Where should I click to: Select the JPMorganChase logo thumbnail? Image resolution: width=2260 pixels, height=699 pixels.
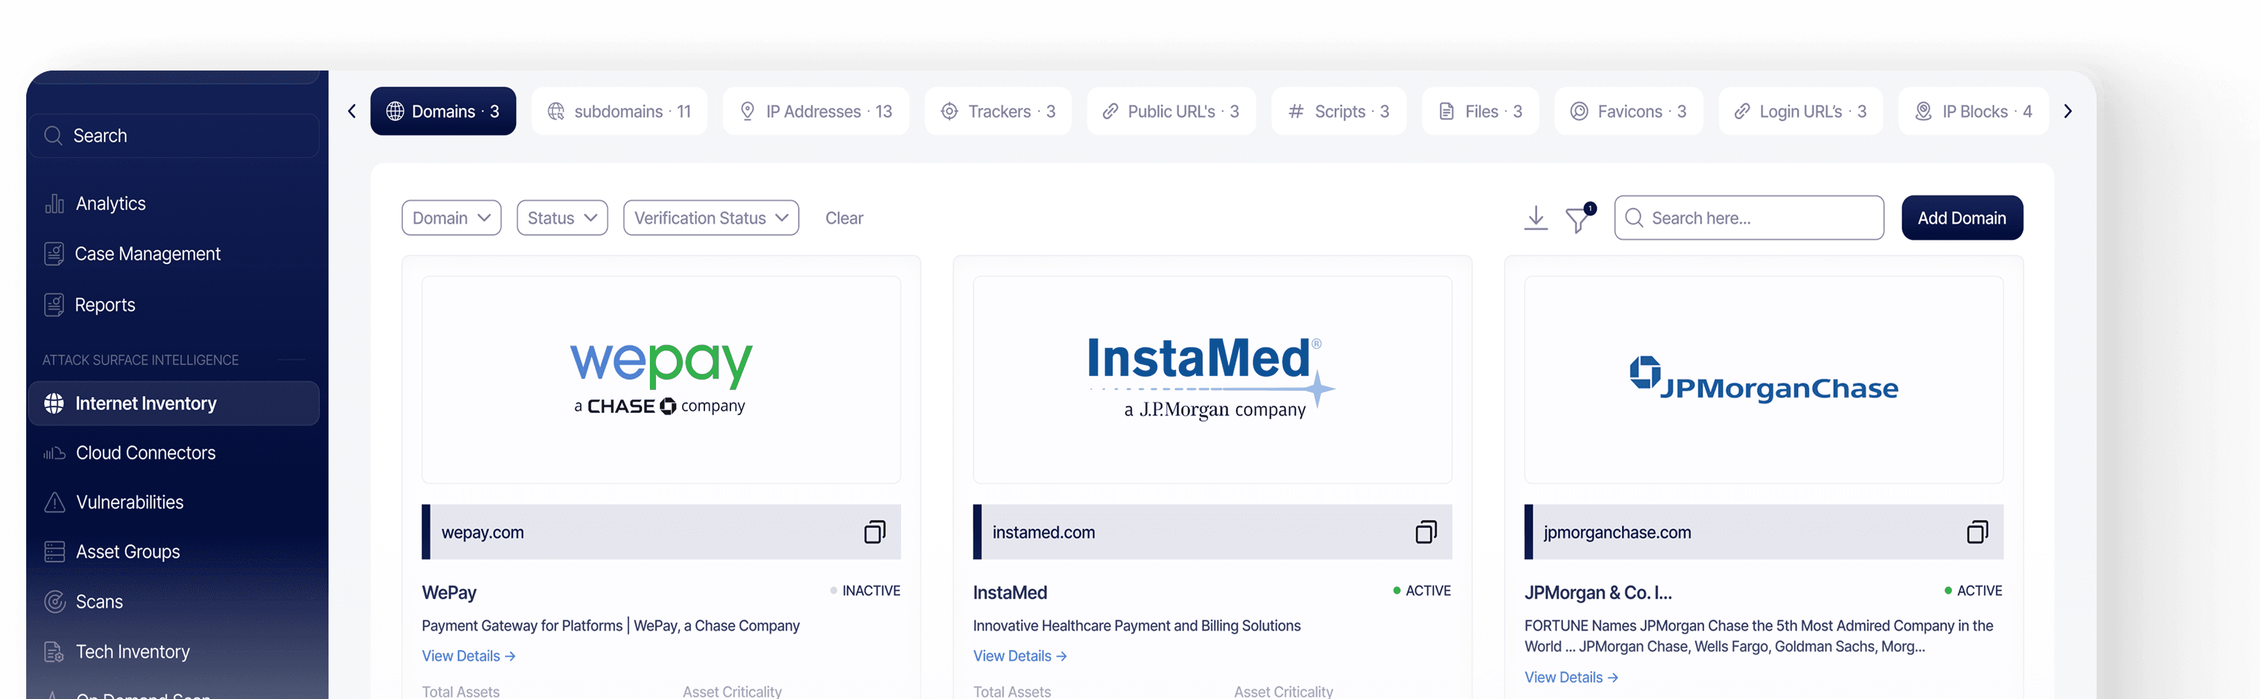pyautogui.click(x=1763, y=380)
